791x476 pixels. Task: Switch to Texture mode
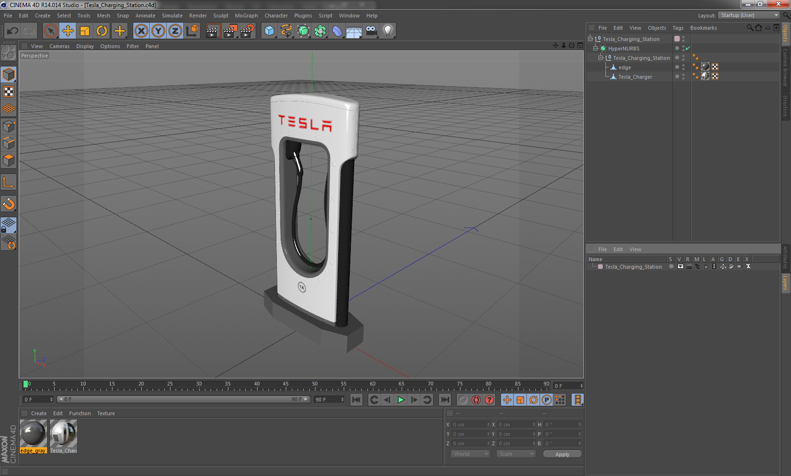click(8, 91)
